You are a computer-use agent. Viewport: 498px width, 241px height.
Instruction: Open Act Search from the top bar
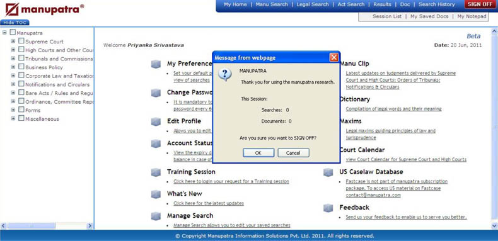pos(351,4)
